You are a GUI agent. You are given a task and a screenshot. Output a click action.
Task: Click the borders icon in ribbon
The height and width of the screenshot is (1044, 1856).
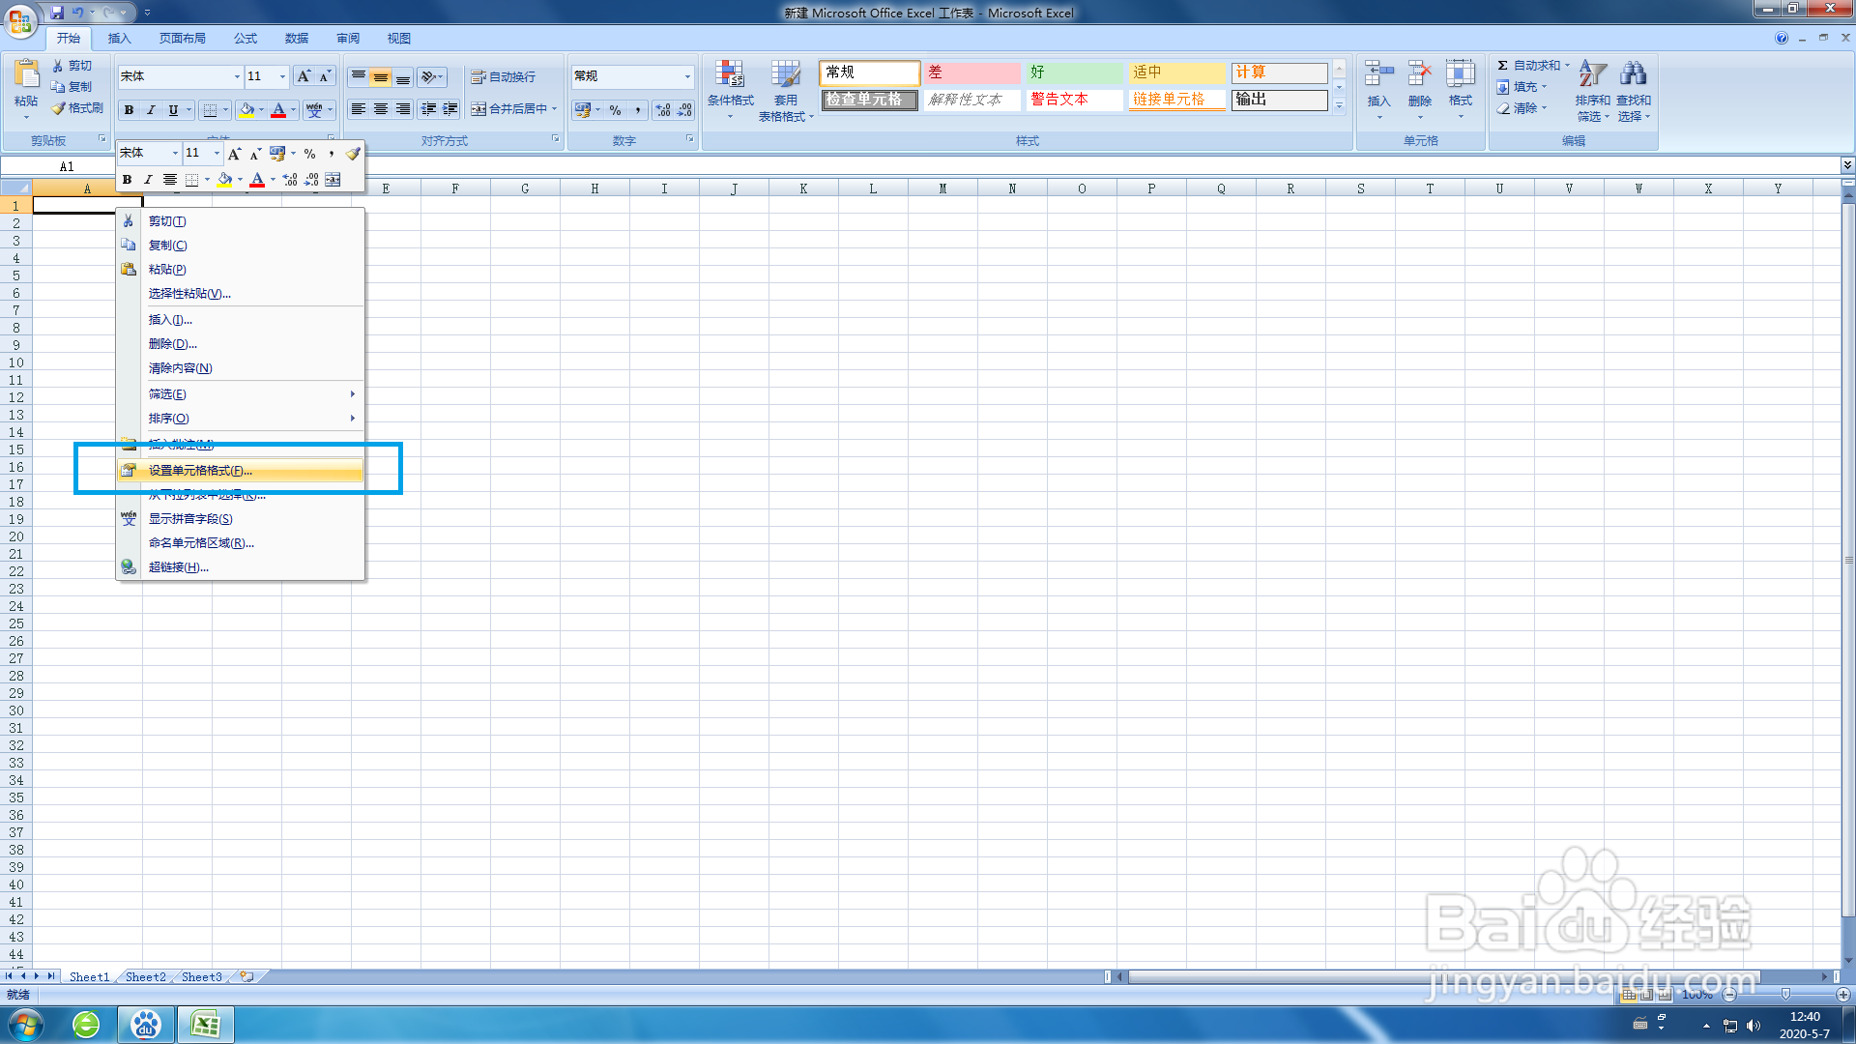click(x=210, y=110)
